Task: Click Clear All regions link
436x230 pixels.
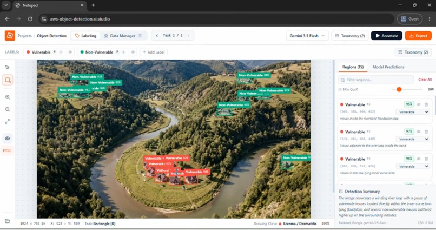Action: (425, 80)
